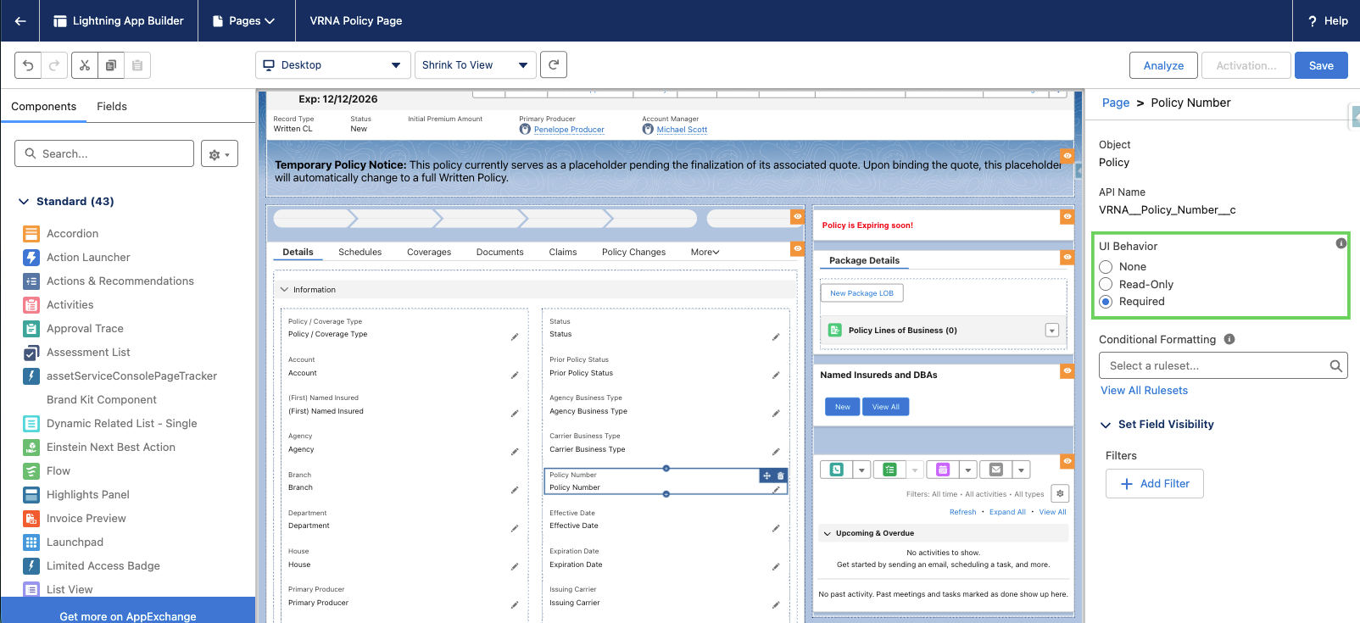Click the Limited Access Badge icon
Image resolution: width=1360 pixels, height=623 pixels.
pos(31,566)
